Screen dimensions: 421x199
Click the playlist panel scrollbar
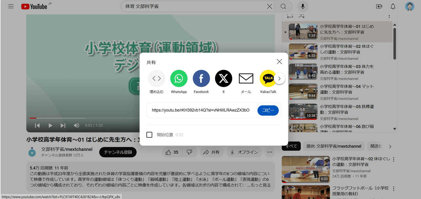pyautogui.click(x=395, y=44)
